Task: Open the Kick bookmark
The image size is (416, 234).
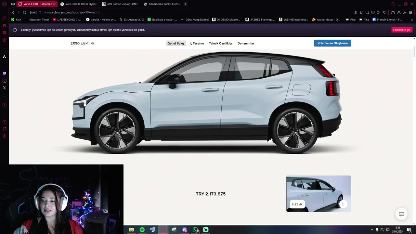Action: pos(16,19)
